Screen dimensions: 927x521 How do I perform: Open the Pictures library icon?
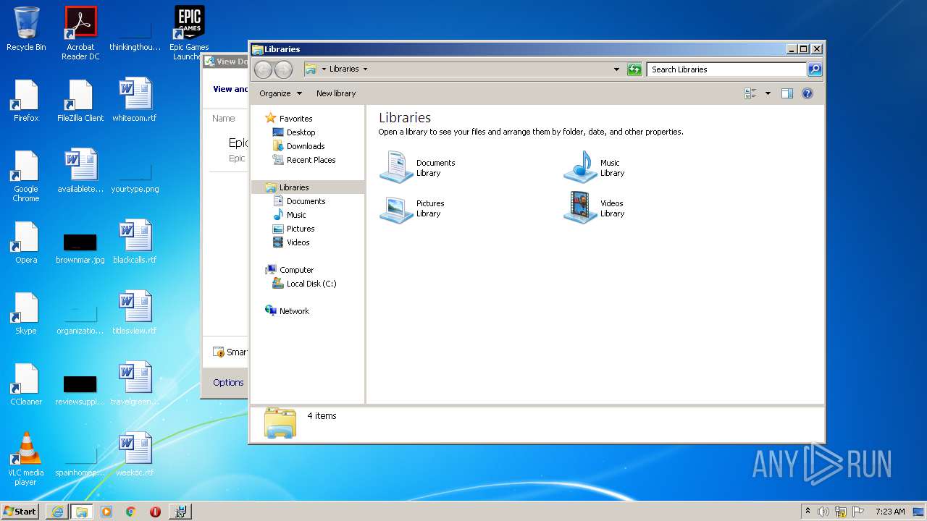396,208
